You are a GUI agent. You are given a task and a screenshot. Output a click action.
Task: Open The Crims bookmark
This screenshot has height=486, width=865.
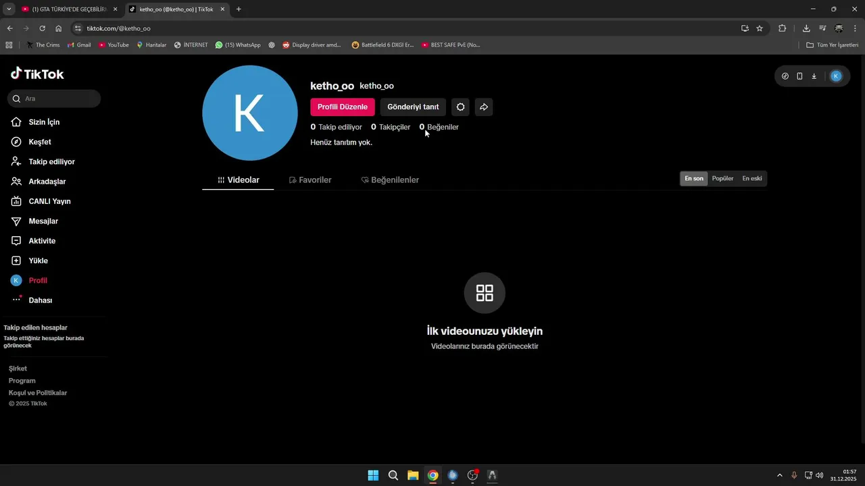(x=43, y=45)
